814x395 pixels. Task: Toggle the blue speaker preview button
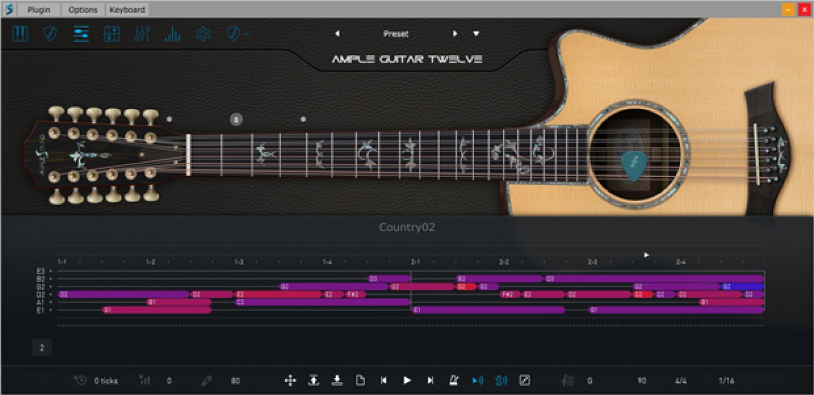point(477,380)
